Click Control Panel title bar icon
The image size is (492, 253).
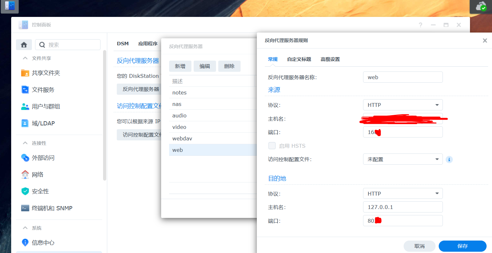coord(23,25)
